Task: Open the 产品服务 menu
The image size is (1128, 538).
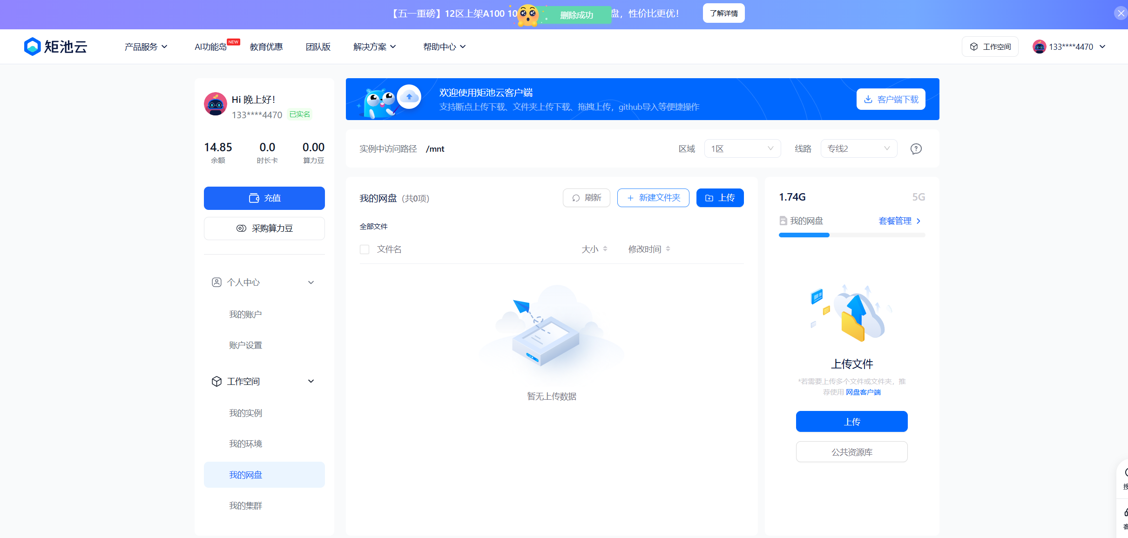Action: click(146, 47)
